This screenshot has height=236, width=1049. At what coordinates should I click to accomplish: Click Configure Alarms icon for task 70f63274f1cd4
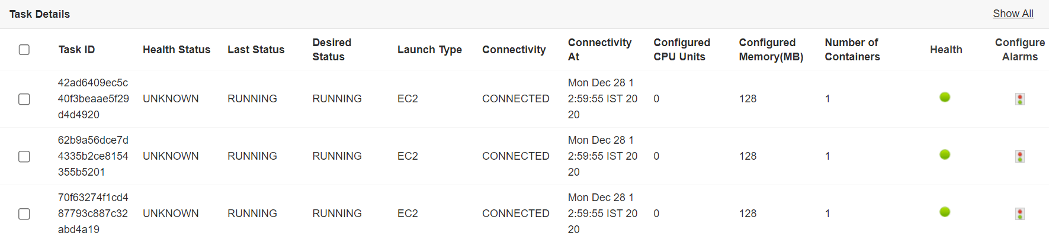(1020, 214)
